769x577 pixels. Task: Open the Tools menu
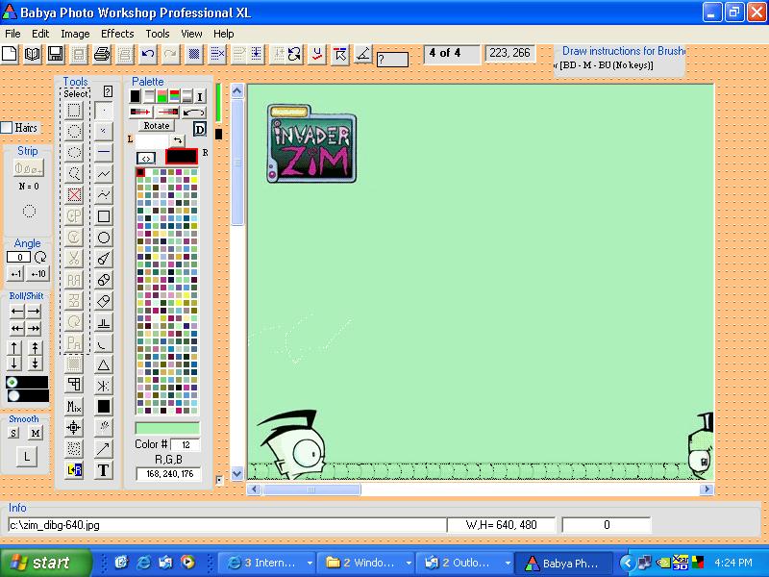(158, 34)
